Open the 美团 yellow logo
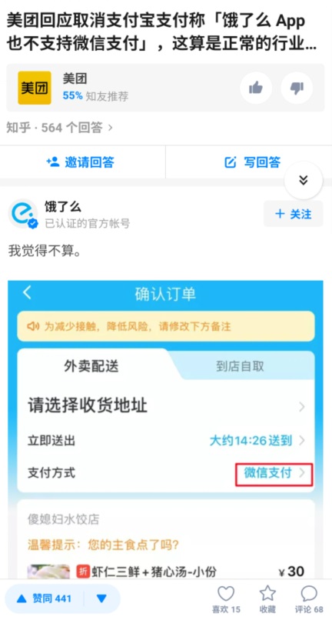 (x=35, y=88)
